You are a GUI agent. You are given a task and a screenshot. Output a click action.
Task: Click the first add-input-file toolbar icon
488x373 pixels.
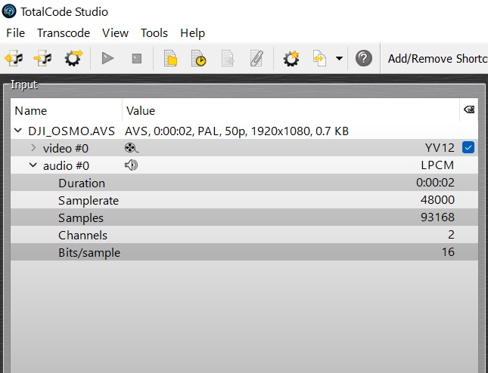(14, 58)
